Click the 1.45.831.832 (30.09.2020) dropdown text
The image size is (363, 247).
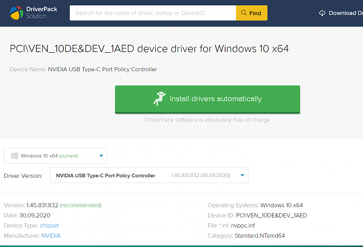pos(201,175)
